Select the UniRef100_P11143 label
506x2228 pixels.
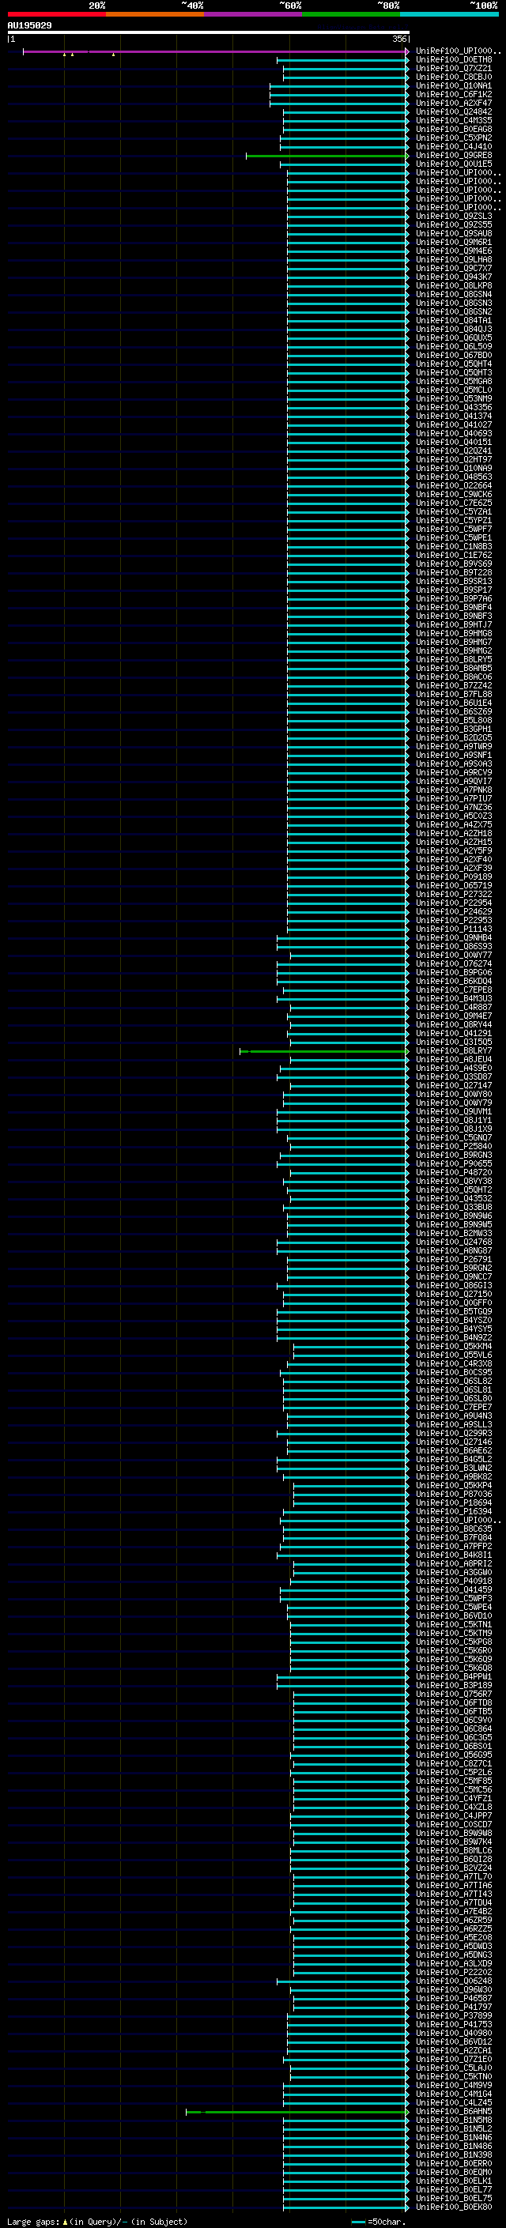pyautogui.click(x=453, y=929)
